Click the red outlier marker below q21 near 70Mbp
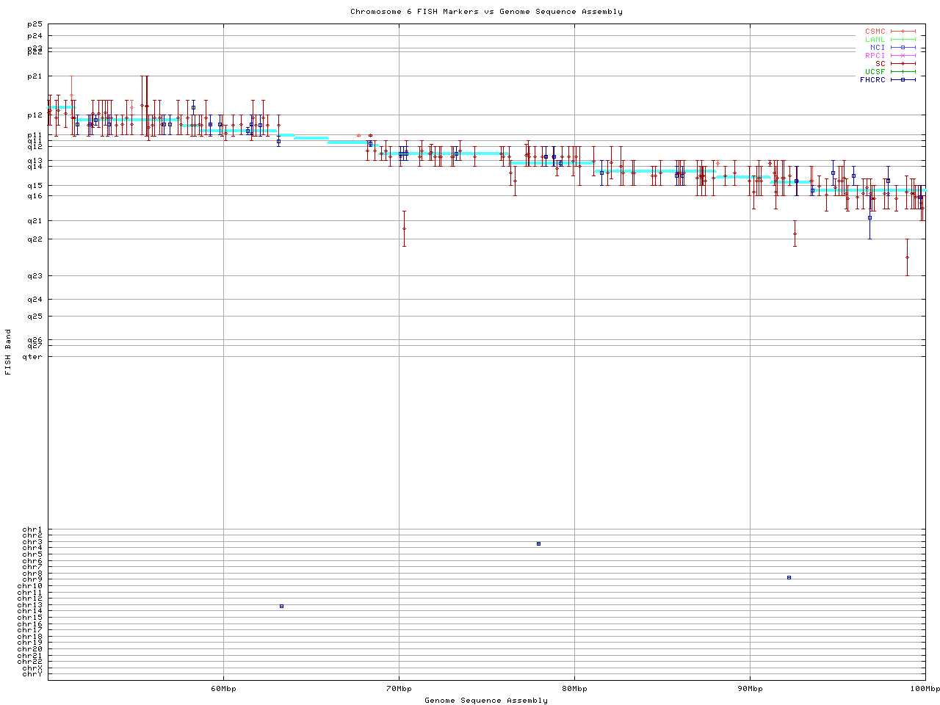The image size is (940, 705). pos(404,228)
